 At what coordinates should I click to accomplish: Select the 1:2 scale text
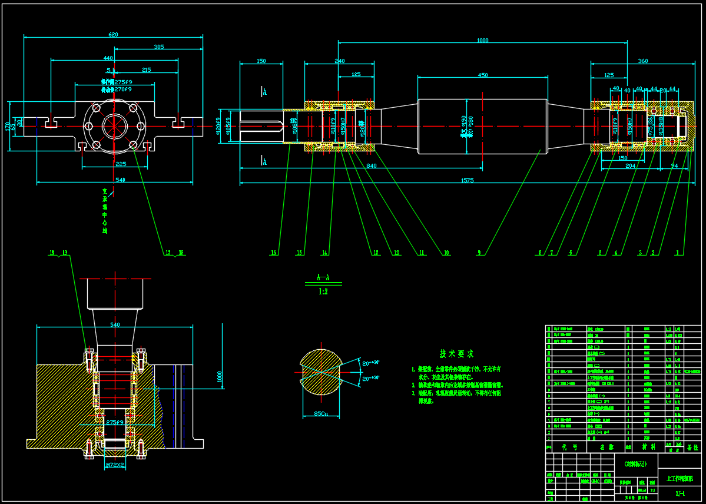click(323, 291)
